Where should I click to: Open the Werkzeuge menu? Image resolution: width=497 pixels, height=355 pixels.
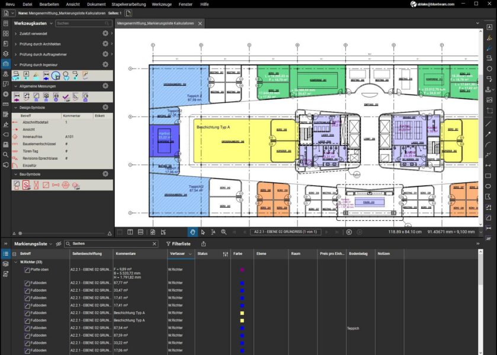pos(161,4)
